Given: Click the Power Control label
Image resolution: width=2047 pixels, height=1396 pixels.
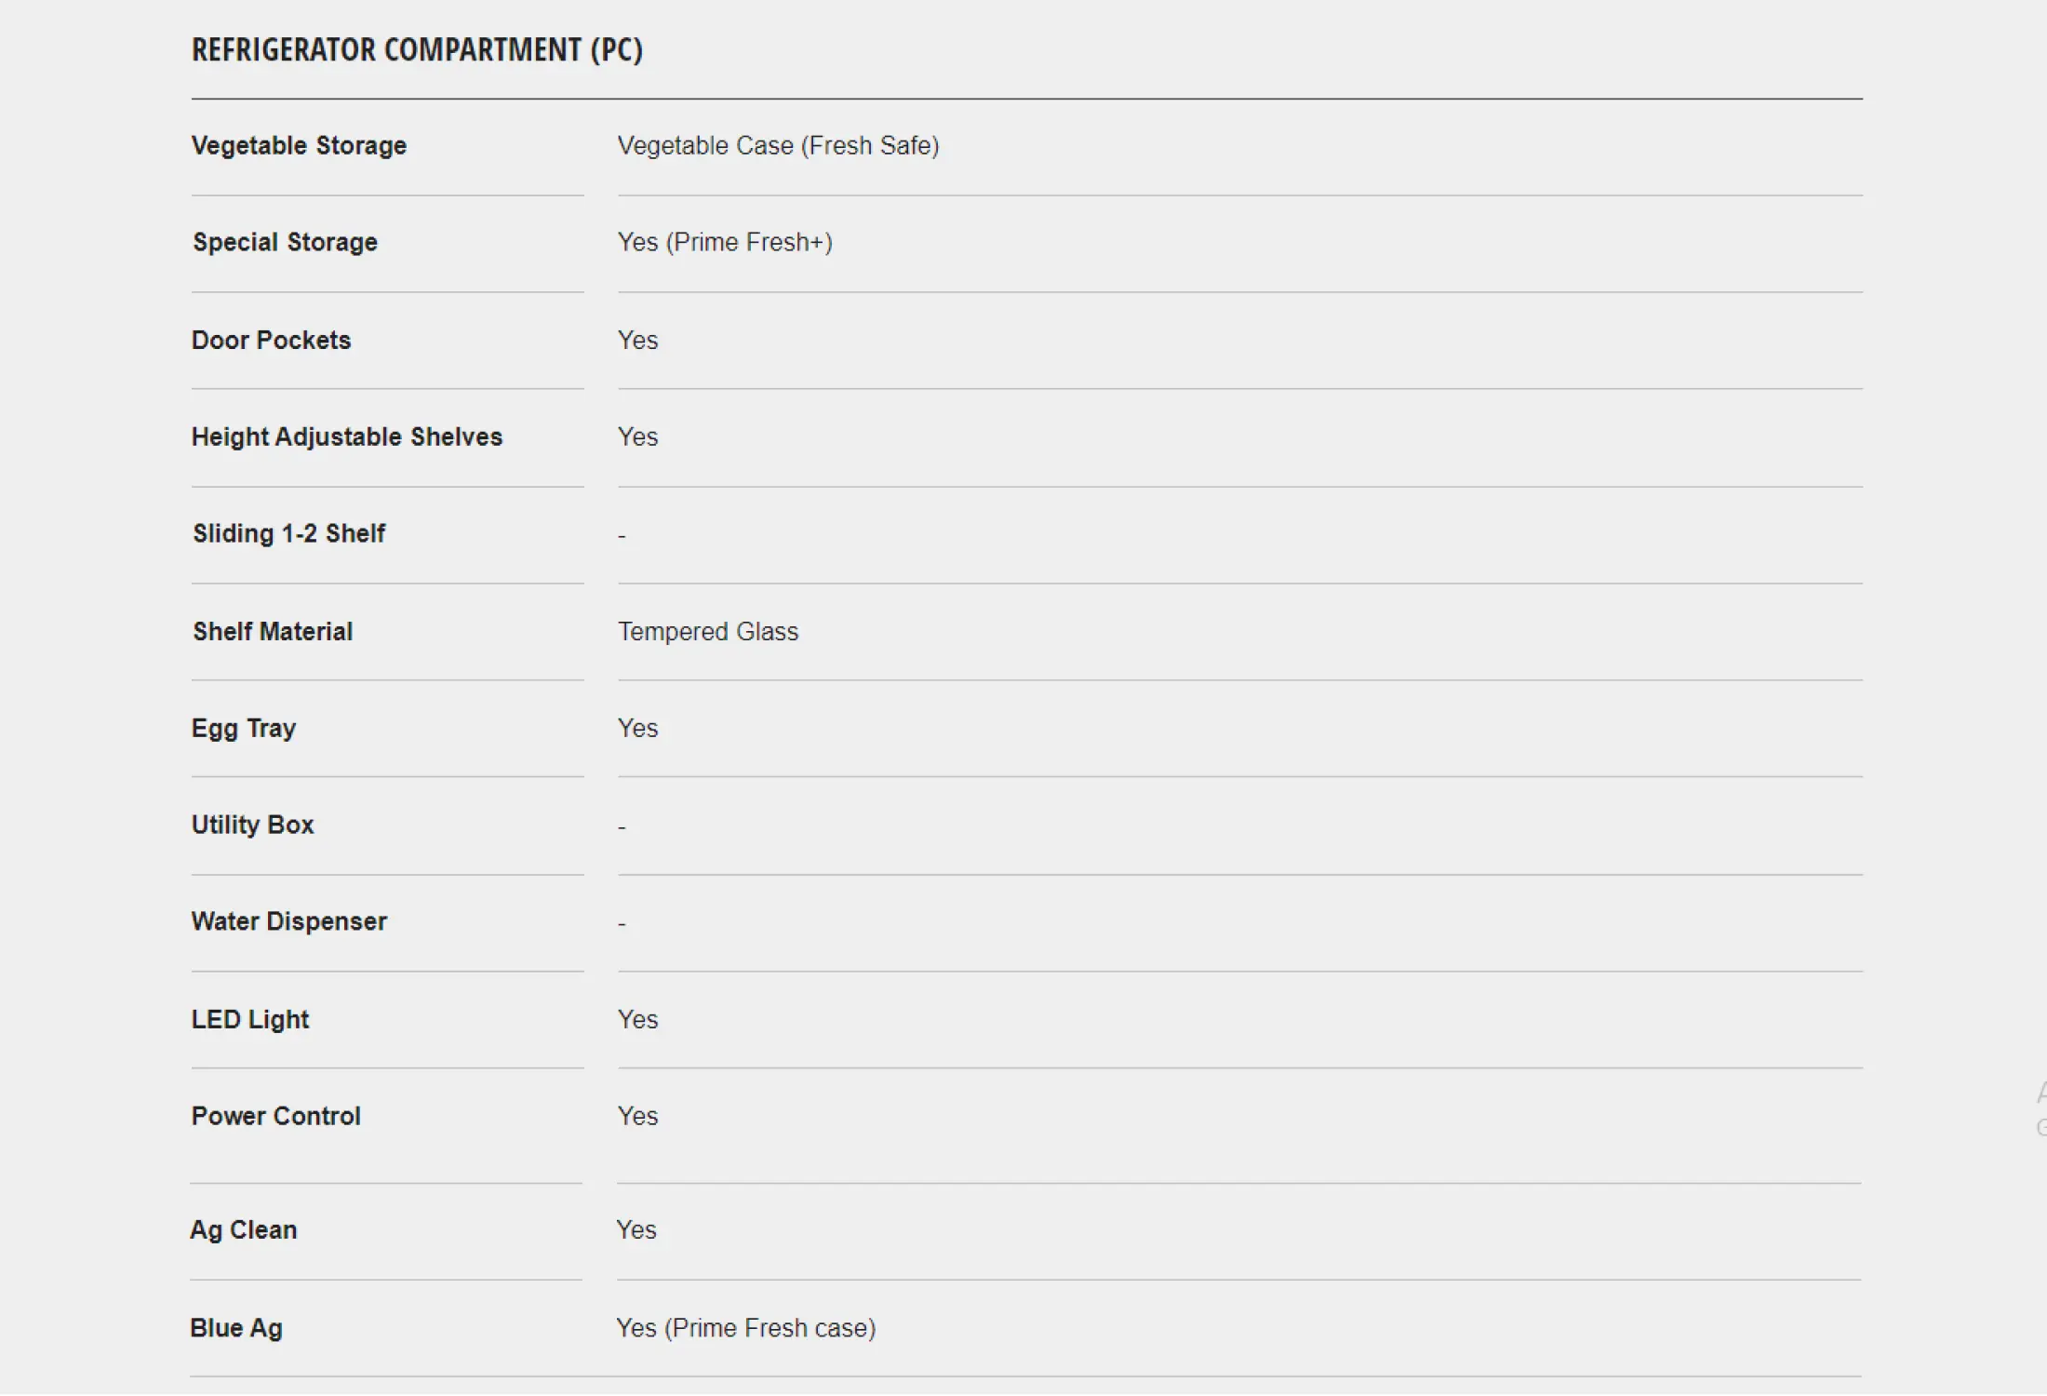Looking at the screenshot, I should point(275,1117).
